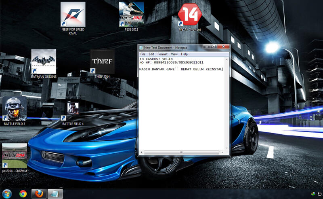Viewport: 323px width, 199px height.
Task: Click the colorful system tray icon
Action: tap(313, 194)
